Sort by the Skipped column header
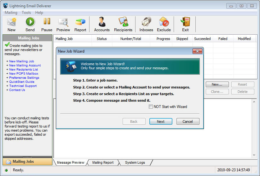Viewport: 260px width, 176px height. point(182,39)
